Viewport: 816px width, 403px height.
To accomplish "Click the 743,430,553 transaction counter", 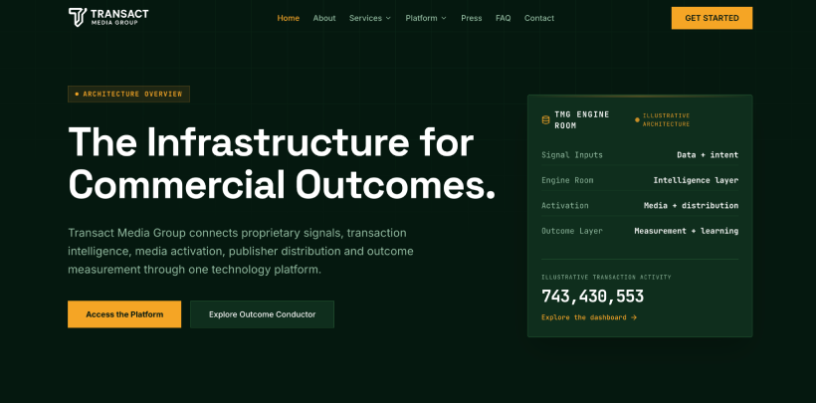I will pyautogui.click(x=593, y=297).
